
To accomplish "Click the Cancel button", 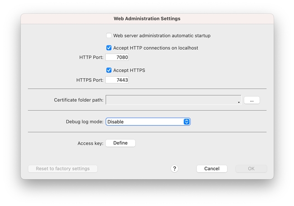I will tap(212, 169).
